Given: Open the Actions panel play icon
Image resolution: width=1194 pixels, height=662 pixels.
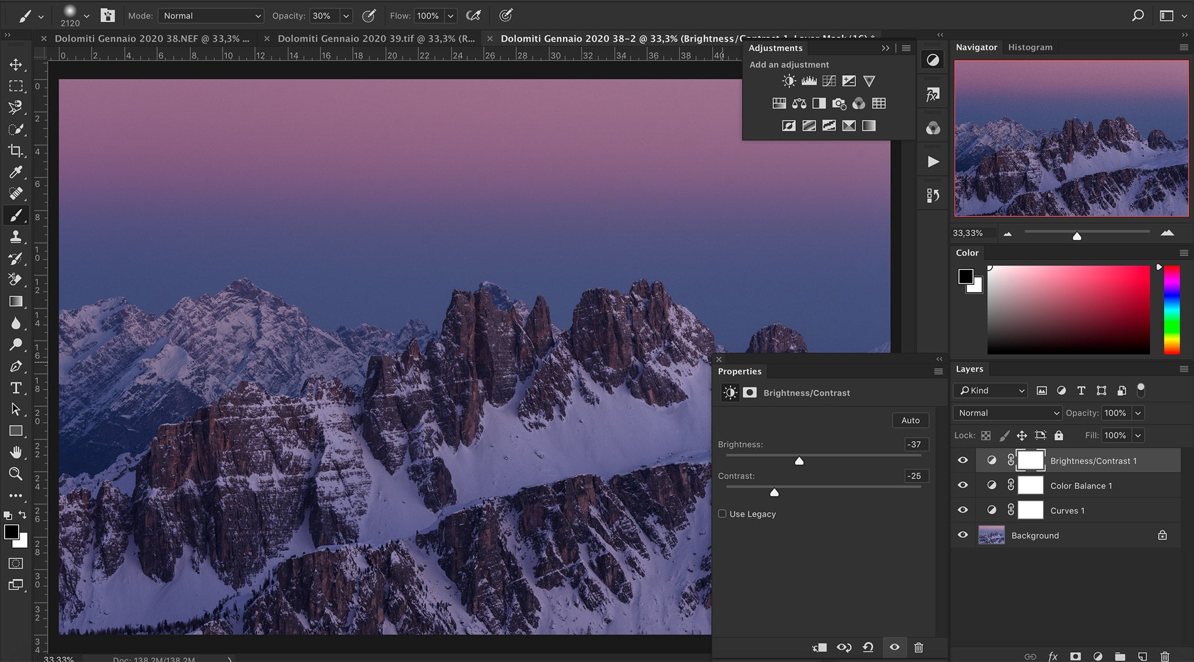Looking at the screenshot, I should click(x=932, y=161).
